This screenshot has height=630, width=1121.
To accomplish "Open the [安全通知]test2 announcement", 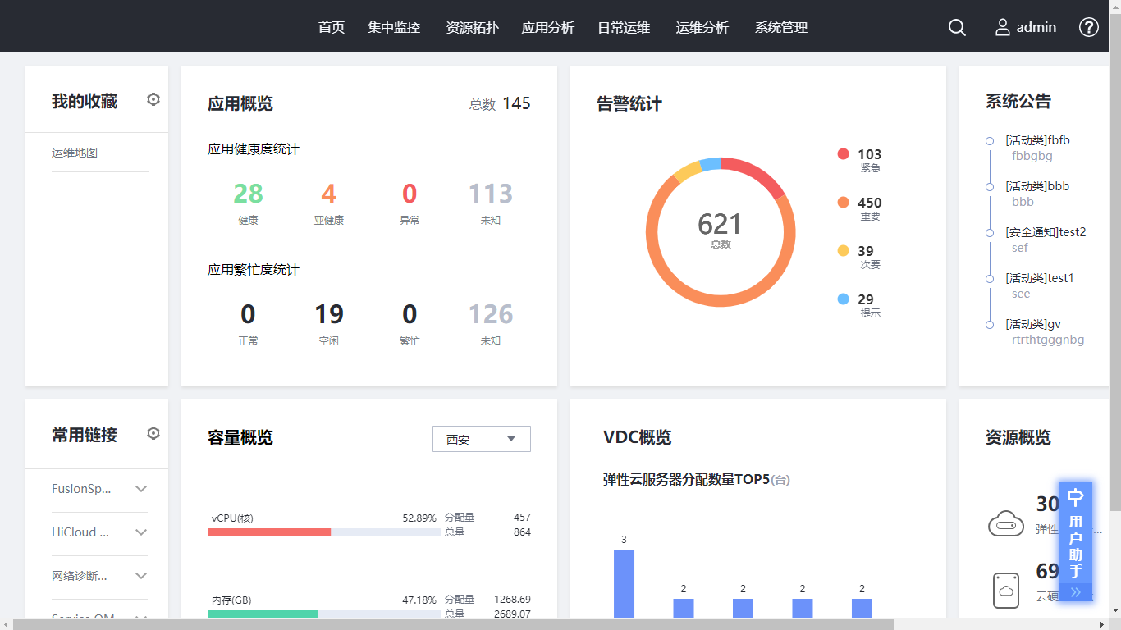I will click(x=1046, y=232).
